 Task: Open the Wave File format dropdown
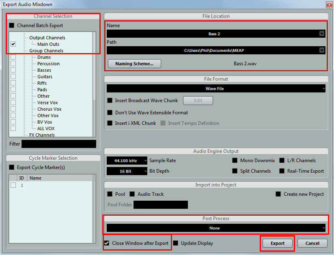pyautogui.click(x=216, y=88)
